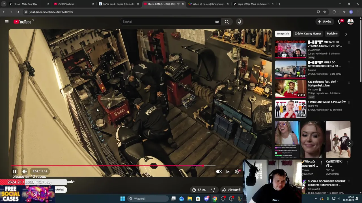Switch to TikTok - Make Your Day tab

coord(25,4)
